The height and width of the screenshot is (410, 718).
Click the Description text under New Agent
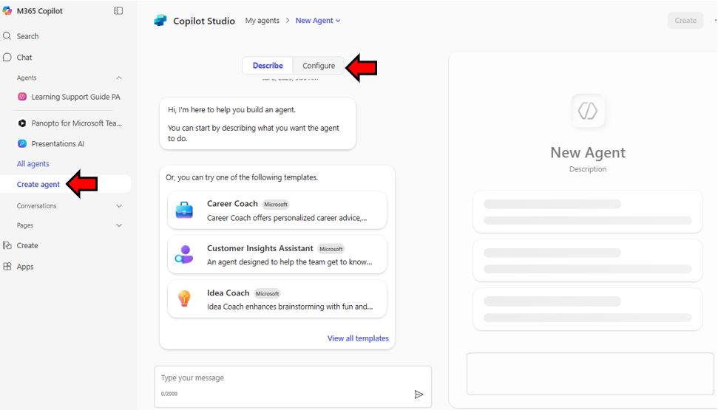588,169
